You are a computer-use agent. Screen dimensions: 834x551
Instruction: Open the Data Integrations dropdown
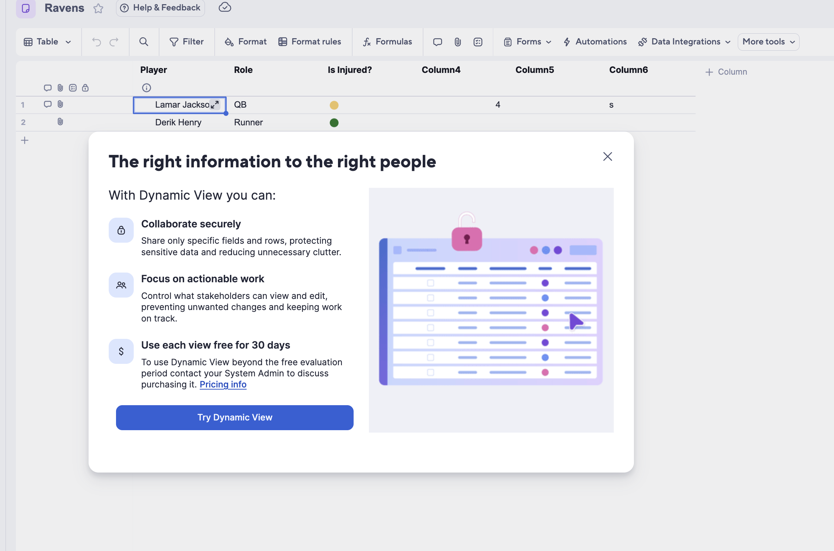(x=684, y=41)
